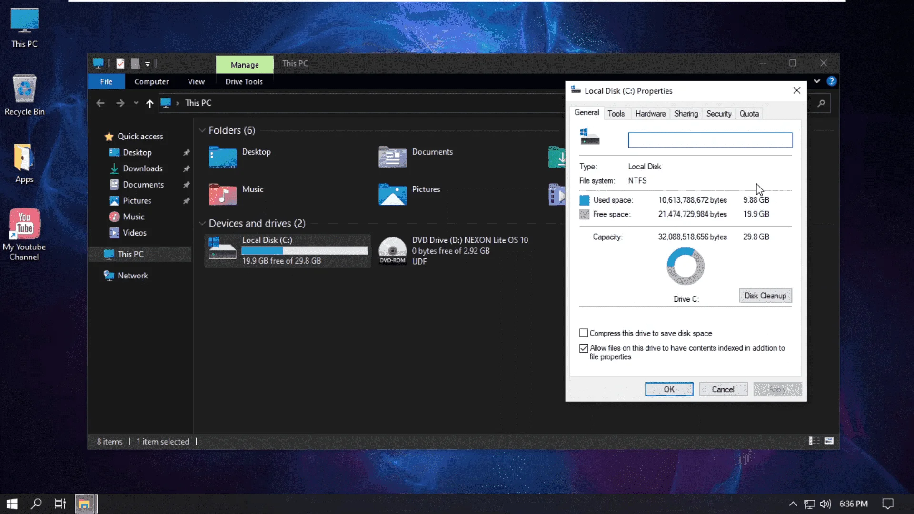Switch to the Manage ribbon tab

245,65
